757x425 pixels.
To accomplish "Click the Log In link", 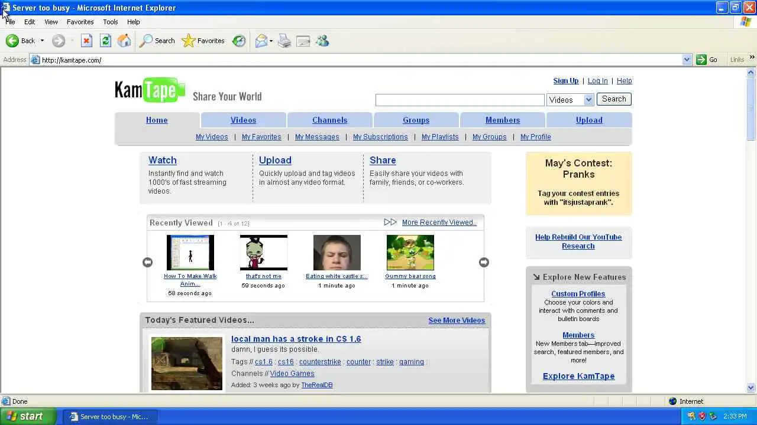I will coord(598,81).
